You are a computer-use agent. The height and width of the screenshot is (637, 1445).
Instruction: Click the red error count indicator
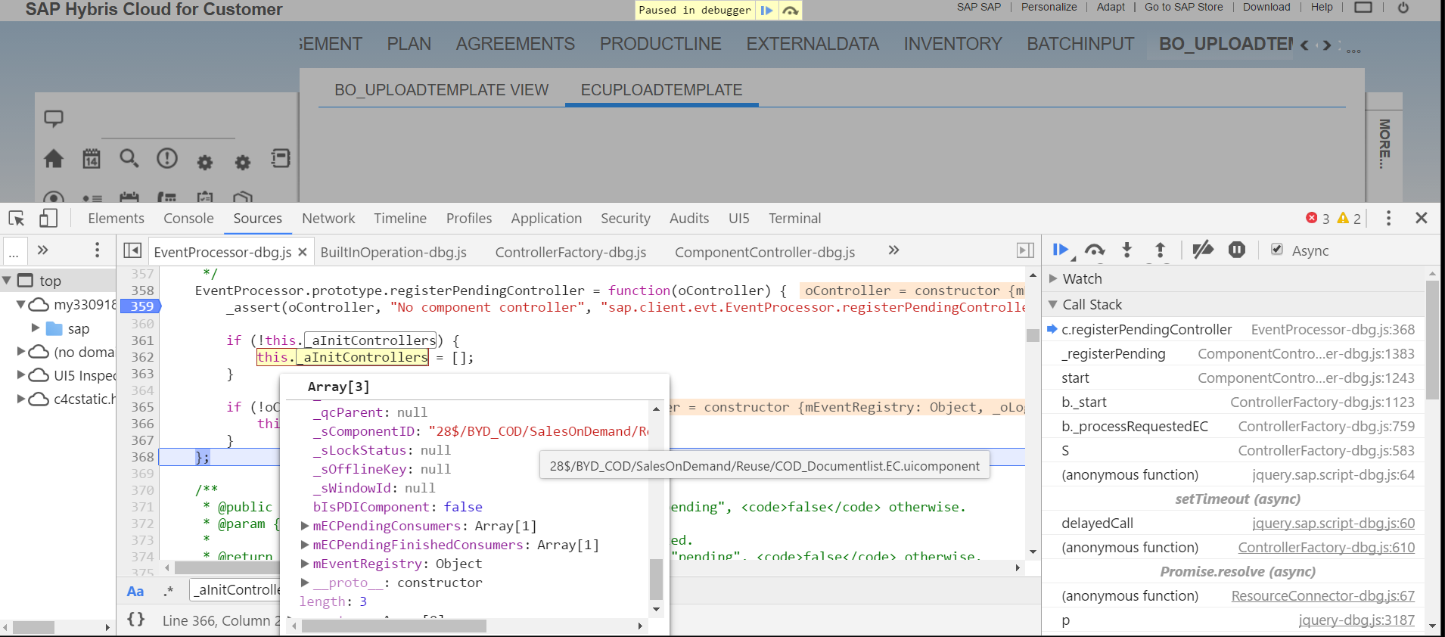click(x=1317, y=219)
